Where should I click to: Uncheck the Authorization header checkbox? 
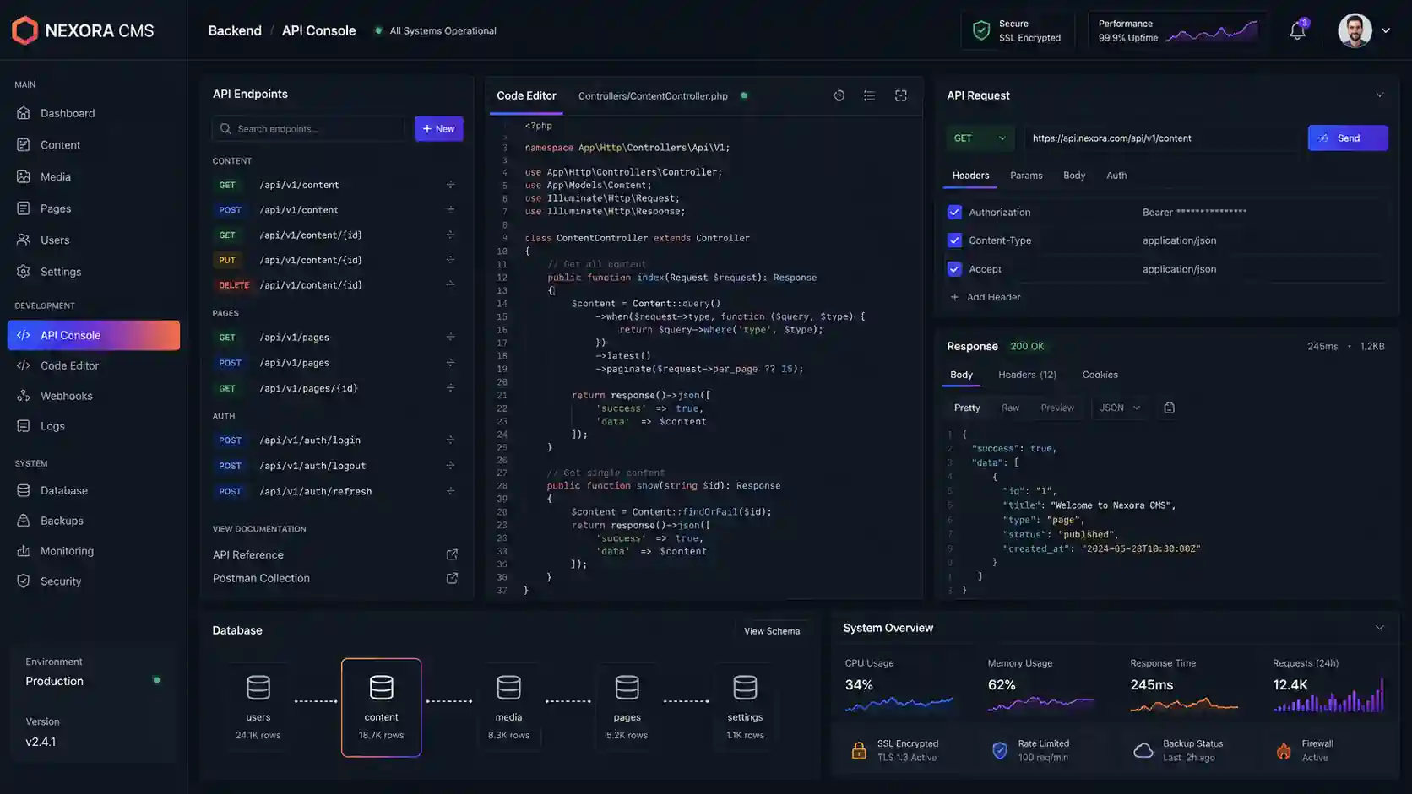(954, 212)
